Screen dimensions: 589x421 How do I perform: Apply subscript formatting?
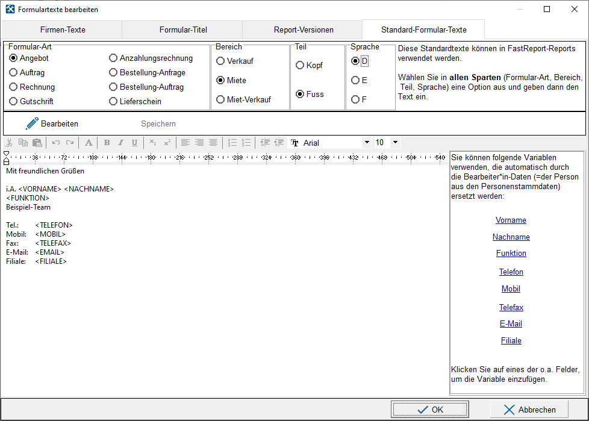153,143
